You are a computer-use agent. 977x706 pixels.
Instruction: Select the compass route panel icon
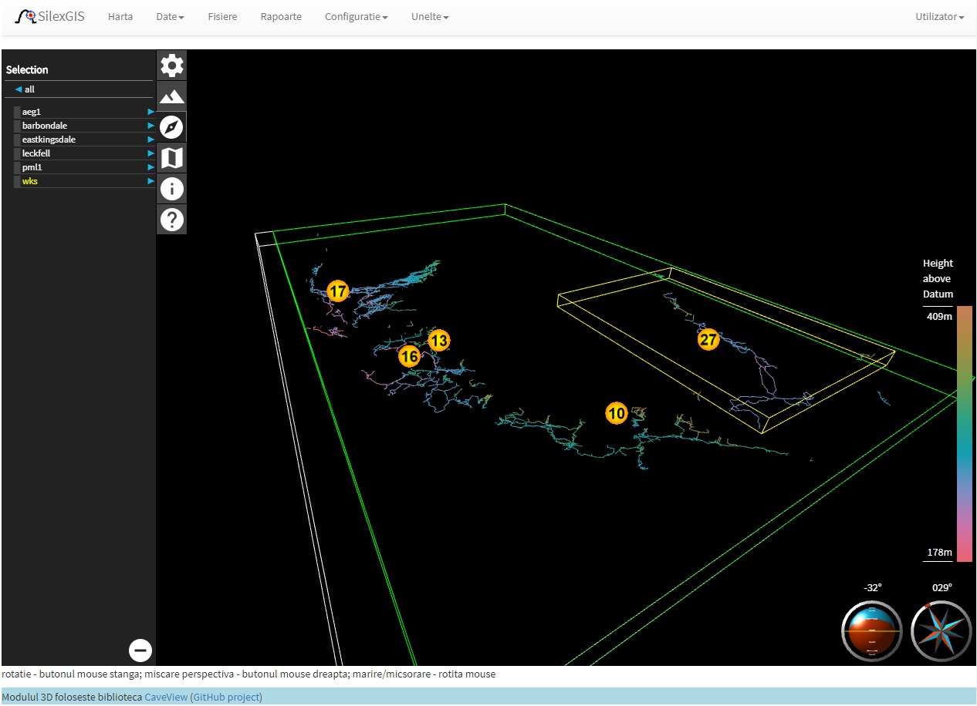[171, 127]
